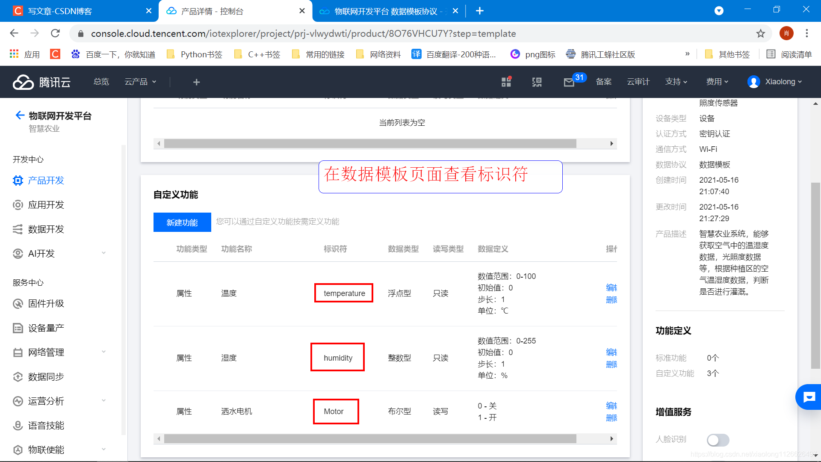Go back via IoT platform arrow
Screen dimensions: 821x462
tap(20, 115)
